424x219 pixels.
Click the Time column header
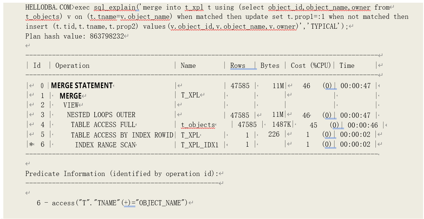(x=347, y=66)
